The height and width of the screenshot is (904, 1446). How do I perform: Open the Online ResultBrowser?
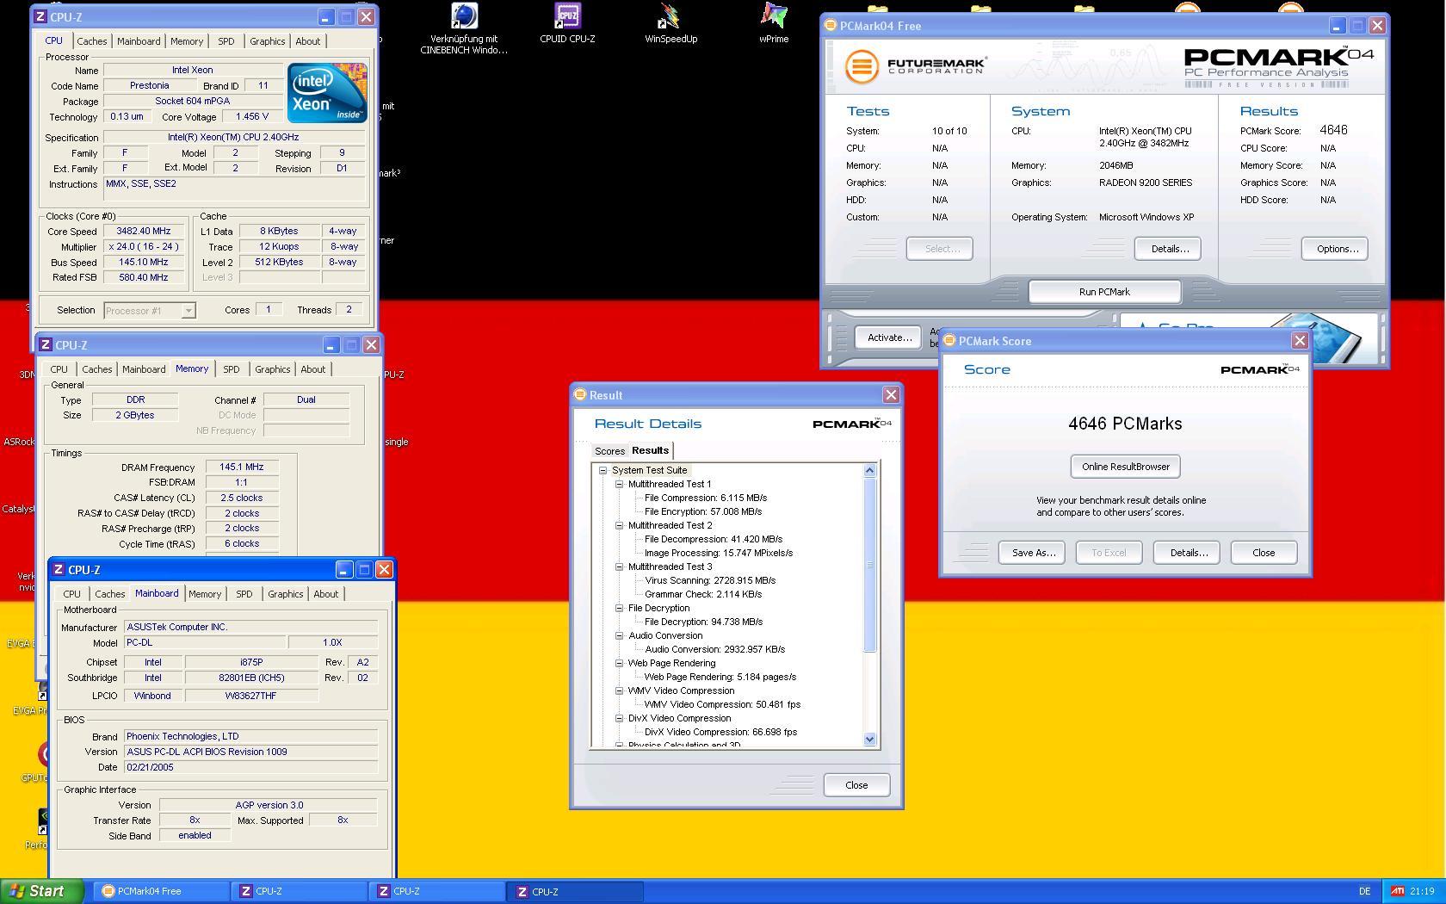[1125, 467]
